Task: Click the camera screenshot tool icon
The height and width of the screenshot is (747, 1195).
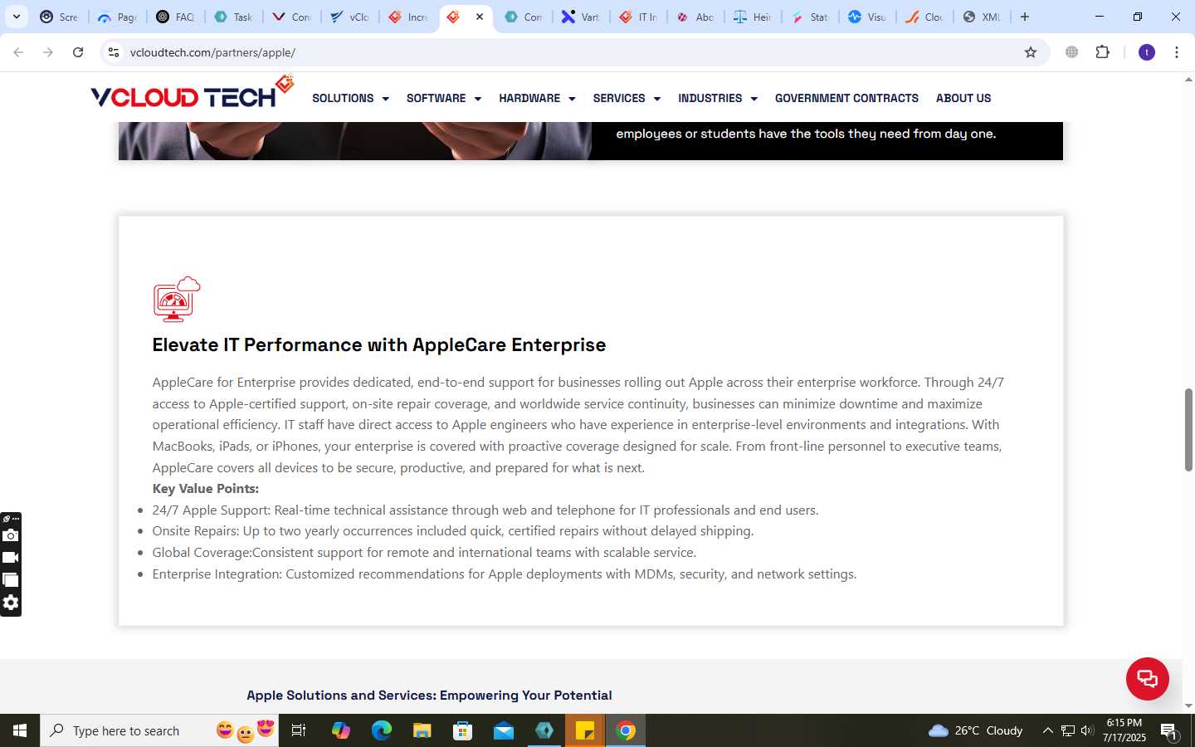Action: [x=11, y=535]
